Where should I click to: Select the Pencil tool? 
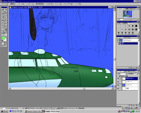(6, 22)
